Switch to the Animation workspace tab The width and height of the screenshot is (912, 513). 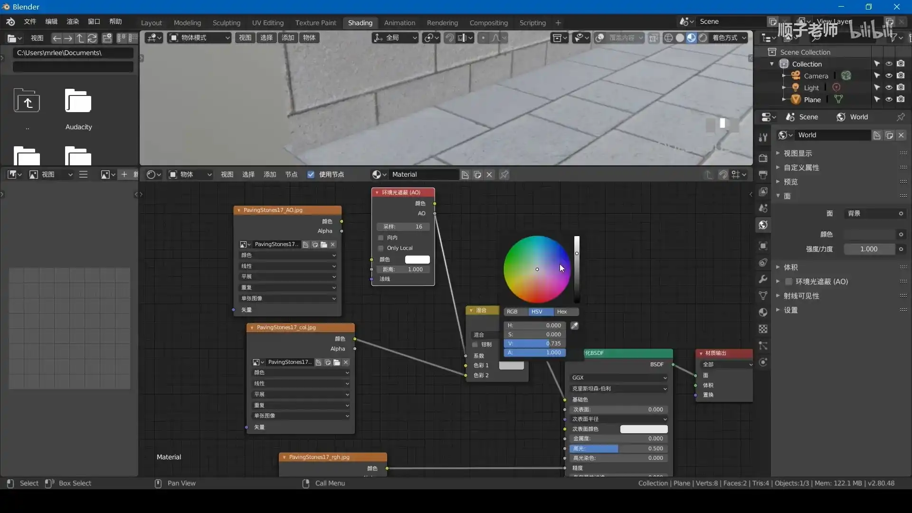[399, 22]
